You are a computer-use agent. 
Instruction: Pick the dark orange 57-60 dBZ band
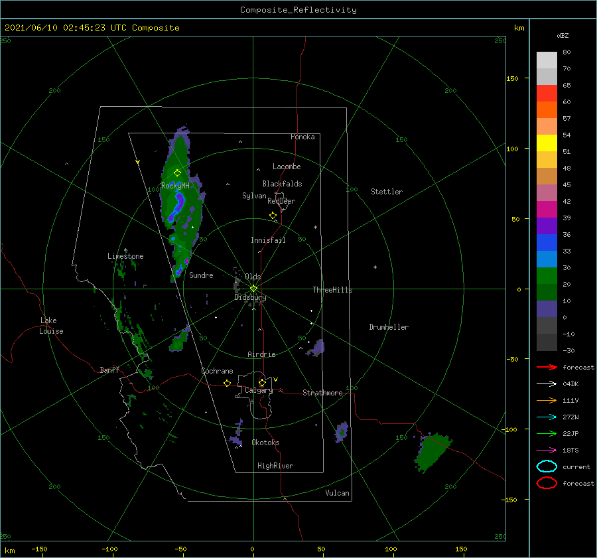pos(547,110)
